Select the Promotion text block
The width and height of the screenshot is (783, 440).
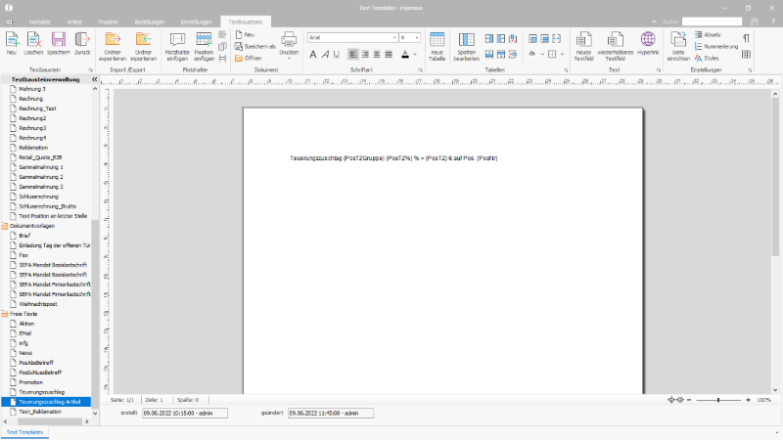pyautogui.click(x=31, y=382)
